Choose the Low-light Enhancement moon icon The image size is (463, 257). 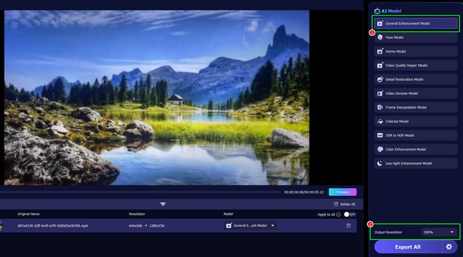pos(380,163)
